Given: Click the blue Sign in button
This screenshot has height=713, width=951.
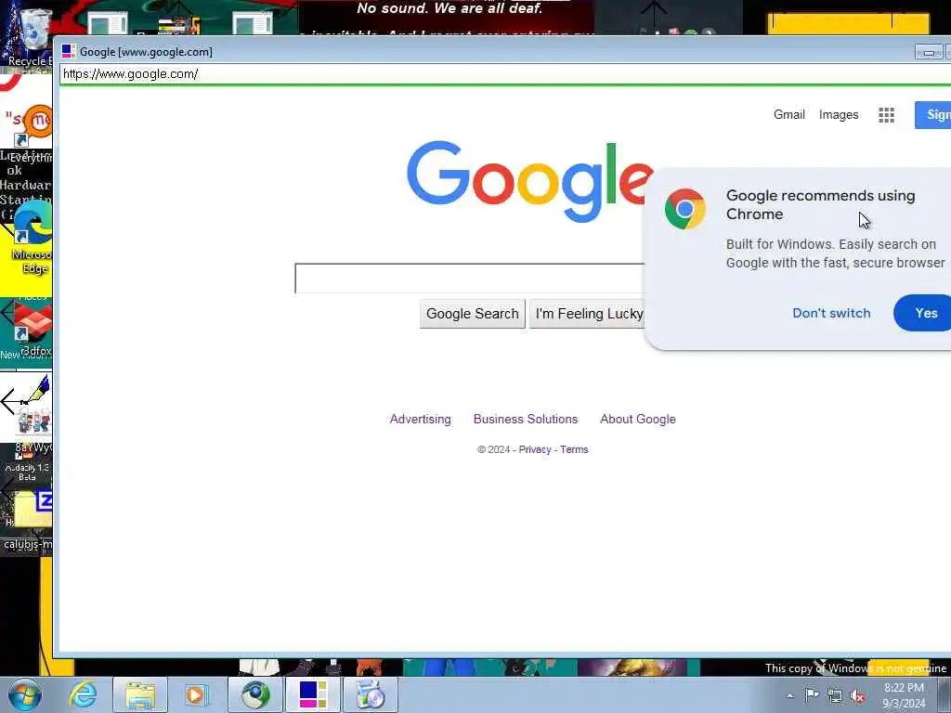Looking at the screenshot, I should pyautogui.click(x=932, y=114).
